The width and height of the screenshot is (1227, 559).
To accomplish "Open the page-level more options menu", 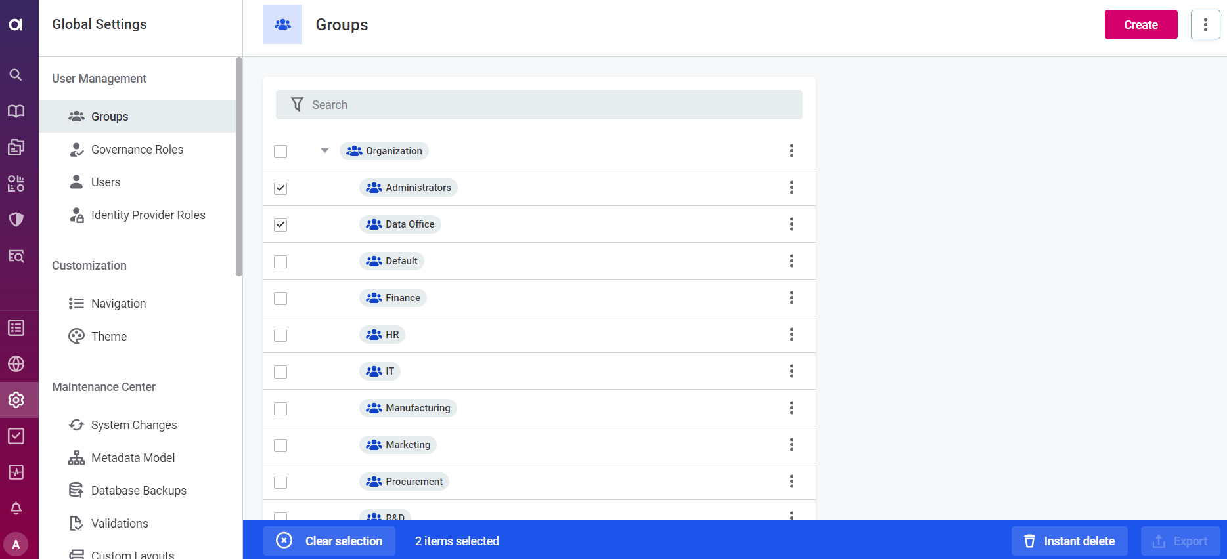I will (1205, 25).
